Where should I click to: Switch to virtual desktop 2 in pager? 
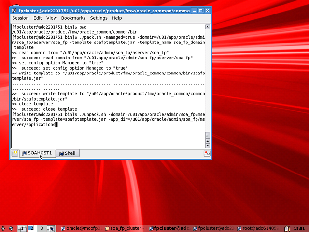click(x=31, y=228)
